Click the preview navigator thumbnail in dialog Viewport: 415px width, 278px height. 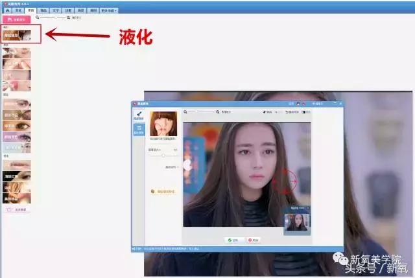[x=298, y=223]
